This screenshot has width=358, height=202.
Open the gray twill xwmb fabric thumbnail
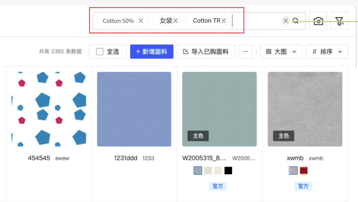tap(305, 109)
